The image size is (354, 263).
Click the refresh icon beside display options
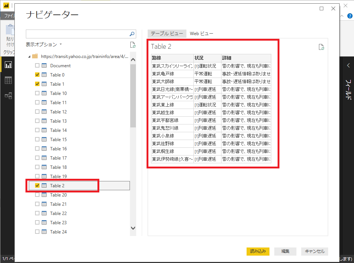[x=133, y=45]
